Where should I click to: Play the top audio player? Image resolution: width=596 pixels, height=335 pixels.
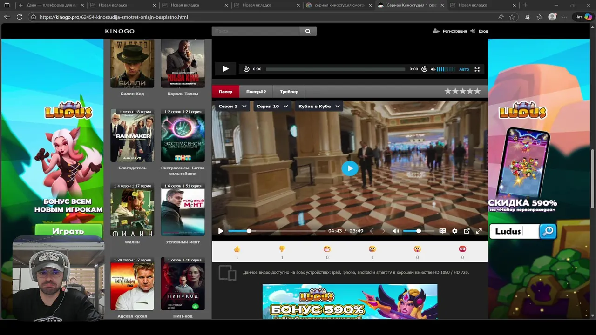[x=225, y=69]
